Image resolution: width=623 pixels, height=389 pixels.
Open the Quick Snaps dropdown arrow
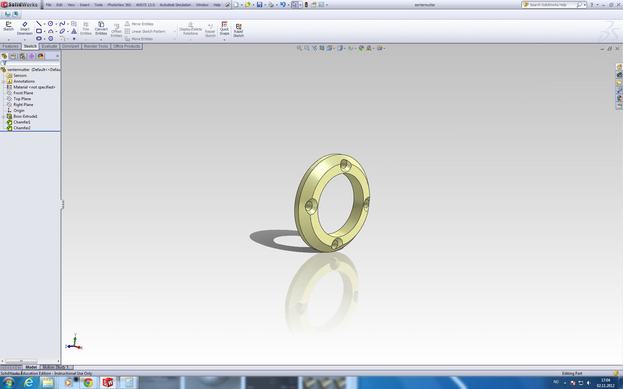click(x=224, y=40)
